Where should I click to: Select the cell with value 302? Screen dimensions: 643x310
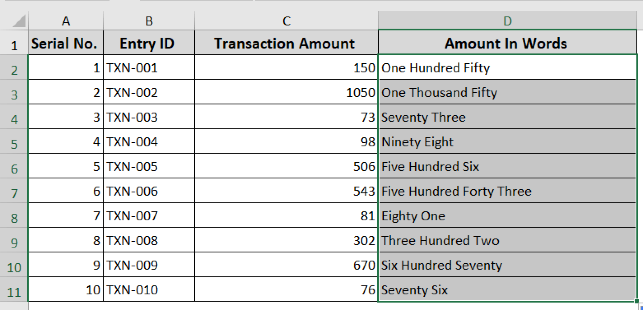tap(286, 240)
